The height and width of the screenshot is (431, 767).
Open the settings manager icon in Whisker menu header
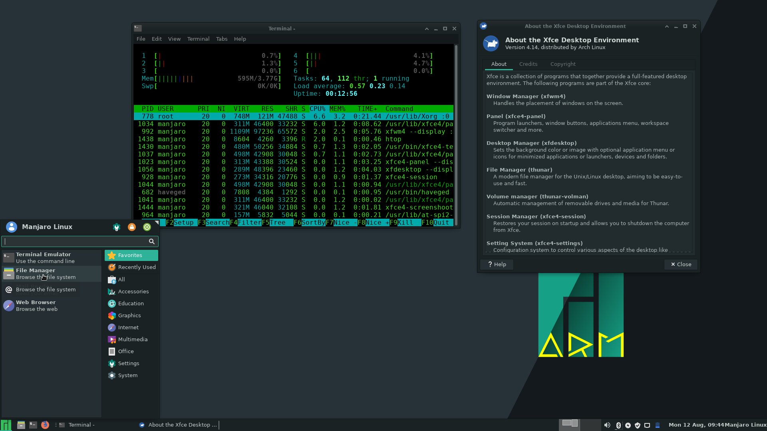[x=117, y=227]
